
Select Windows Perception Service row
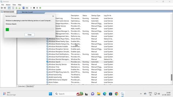(80, 49)
